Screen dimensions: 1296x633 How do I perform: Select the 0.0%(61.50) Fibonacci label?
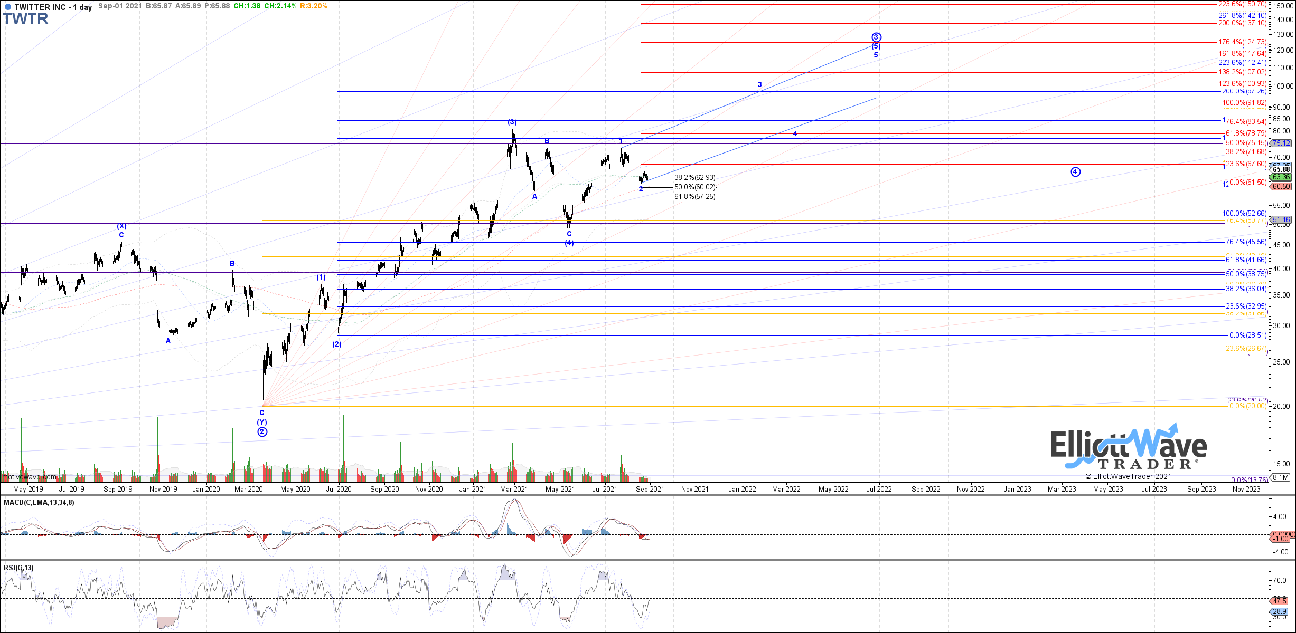tap(1248, 183)
